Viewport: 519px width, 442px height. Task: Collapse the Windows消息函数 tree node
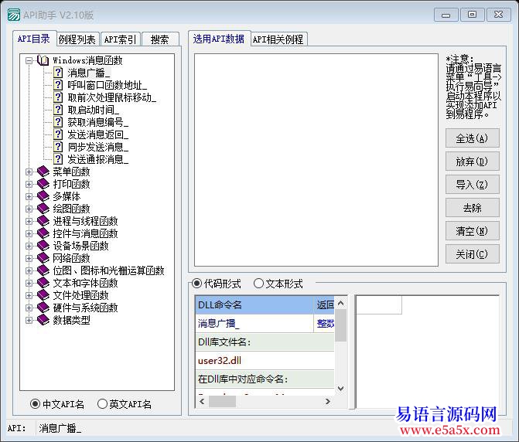29,60
